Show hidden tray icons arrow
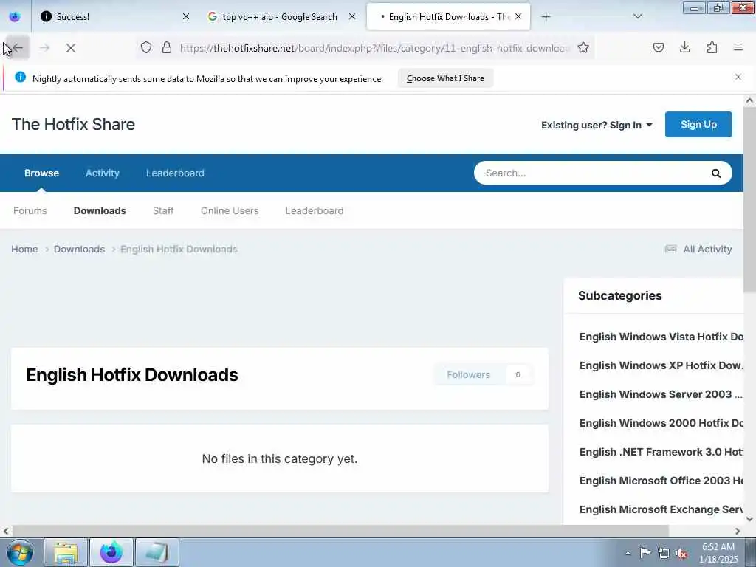Viewport: 756px width, 567px height. pyautogui.click(x=628, y=553)
